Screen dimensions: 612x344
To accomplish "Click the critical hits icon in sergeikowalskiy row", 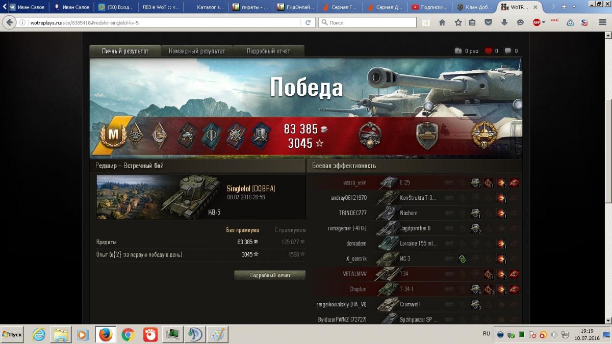I will click(475, 305).
